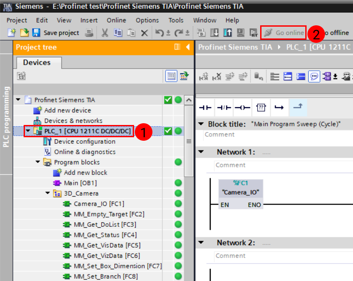Click the Cut scissors icon
Image resolution: width=353 pixels, height=281 pixels.
point(105,33)
